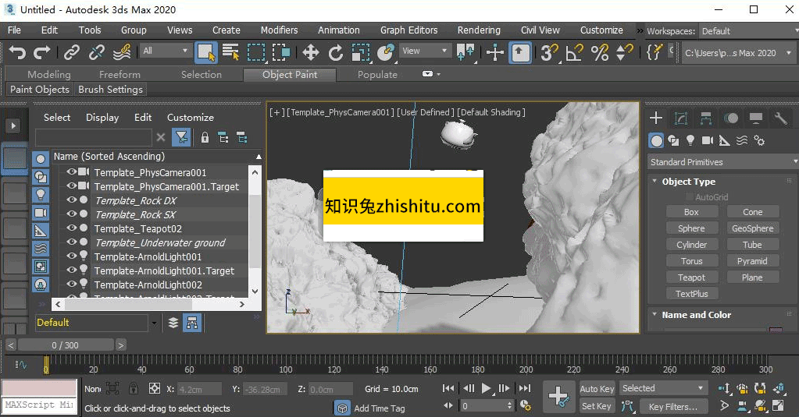Open the Motion panel icon
Viewport: 799px width, 417px height.
point(731,118)
